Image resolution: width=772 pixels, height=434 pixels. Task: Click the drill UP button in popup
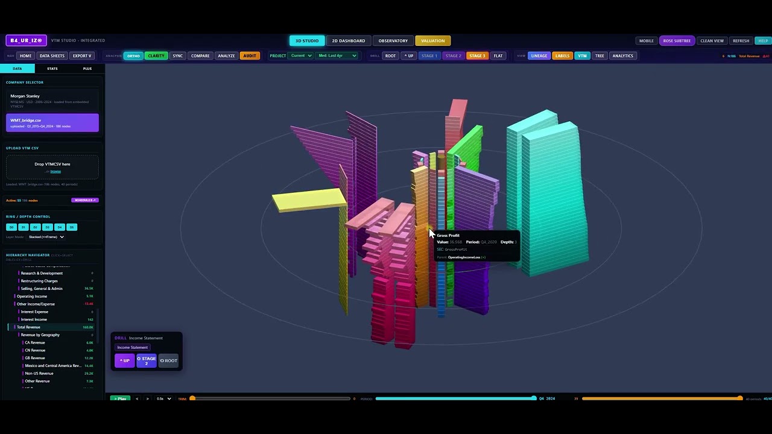pyautogui.click(x=124, y=360)
